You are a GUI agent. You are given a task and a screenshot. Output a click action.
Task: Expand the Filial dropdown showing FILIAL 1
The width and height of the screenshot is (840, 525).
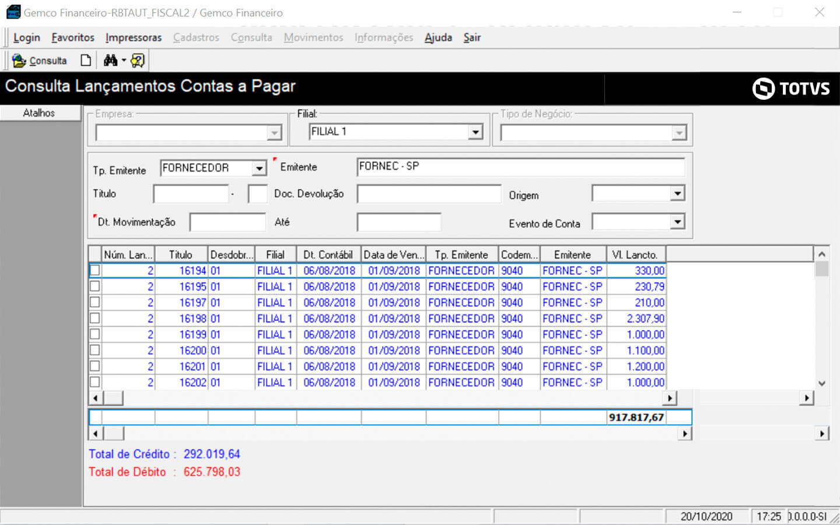tap(475, 132)
